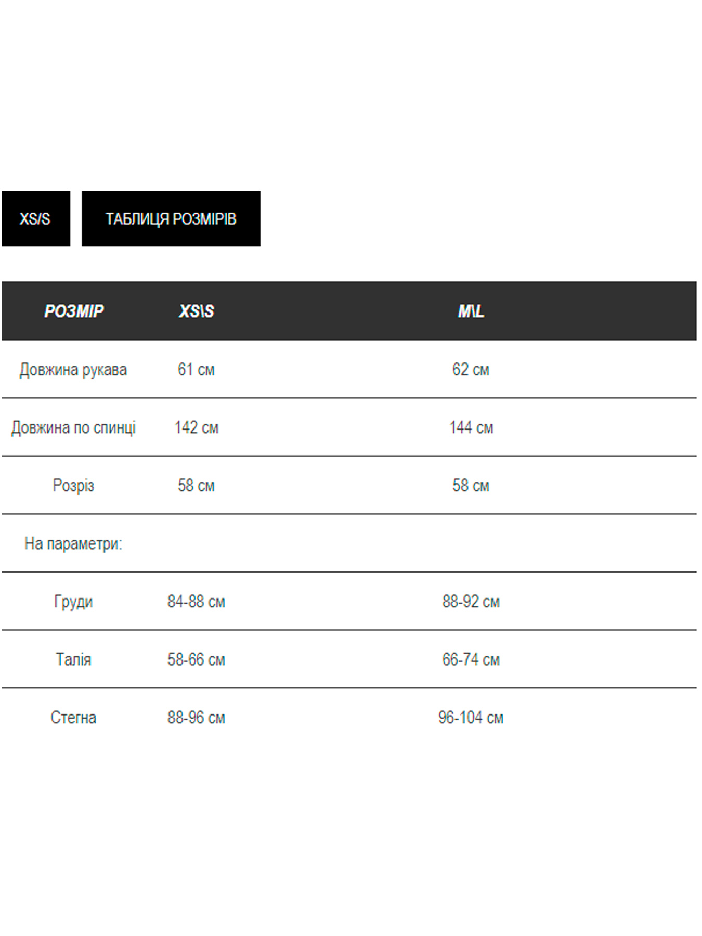Viewport: 702px width, 936px height.
Task: Select the Талія row label
Action: click(x=73, y=660)
